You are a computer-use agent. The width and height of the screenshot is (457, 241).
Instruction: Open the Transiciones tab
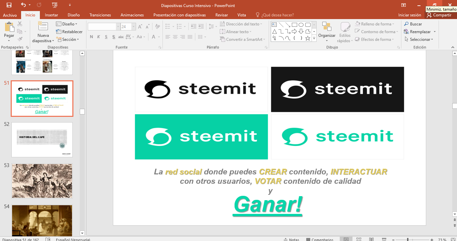(x=100, y=15)
